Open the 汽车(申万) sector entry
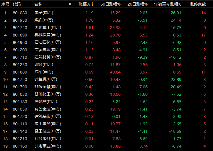This screenshot has width=213, height=151. click(44, 72)
